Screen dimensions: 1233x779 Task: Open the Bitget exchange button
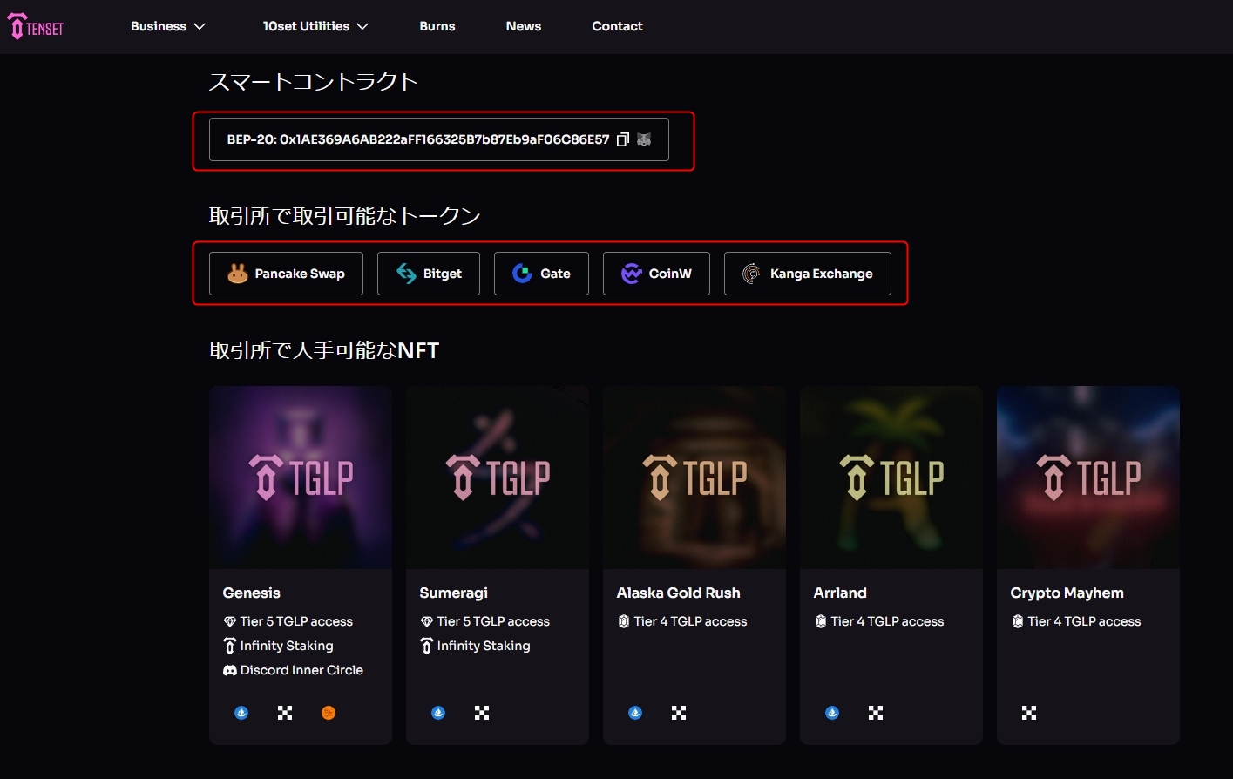(429, 274)
